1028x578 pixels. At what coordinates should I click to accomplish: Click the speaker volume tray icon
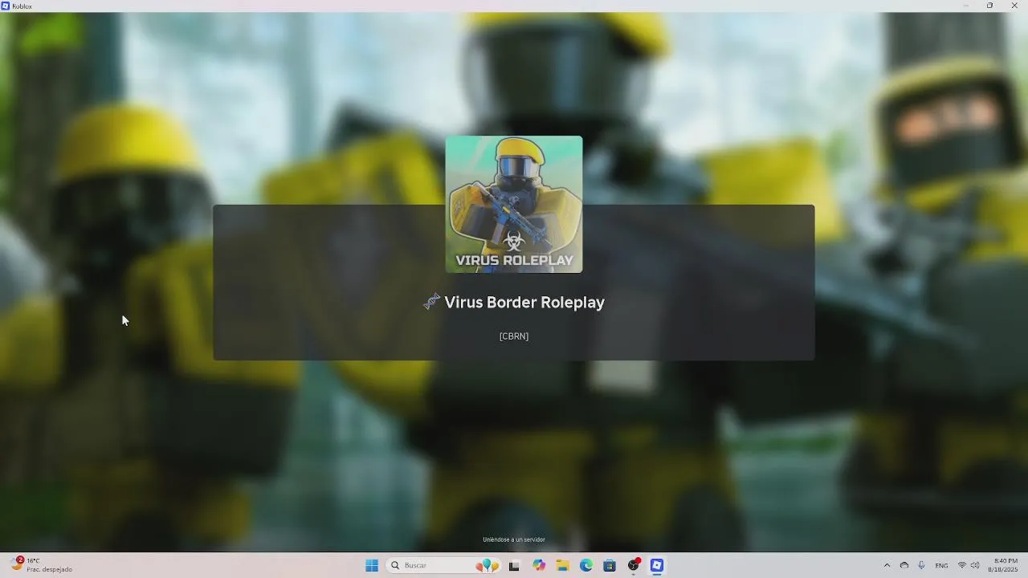pyautogui.click(x=975, y=565)
